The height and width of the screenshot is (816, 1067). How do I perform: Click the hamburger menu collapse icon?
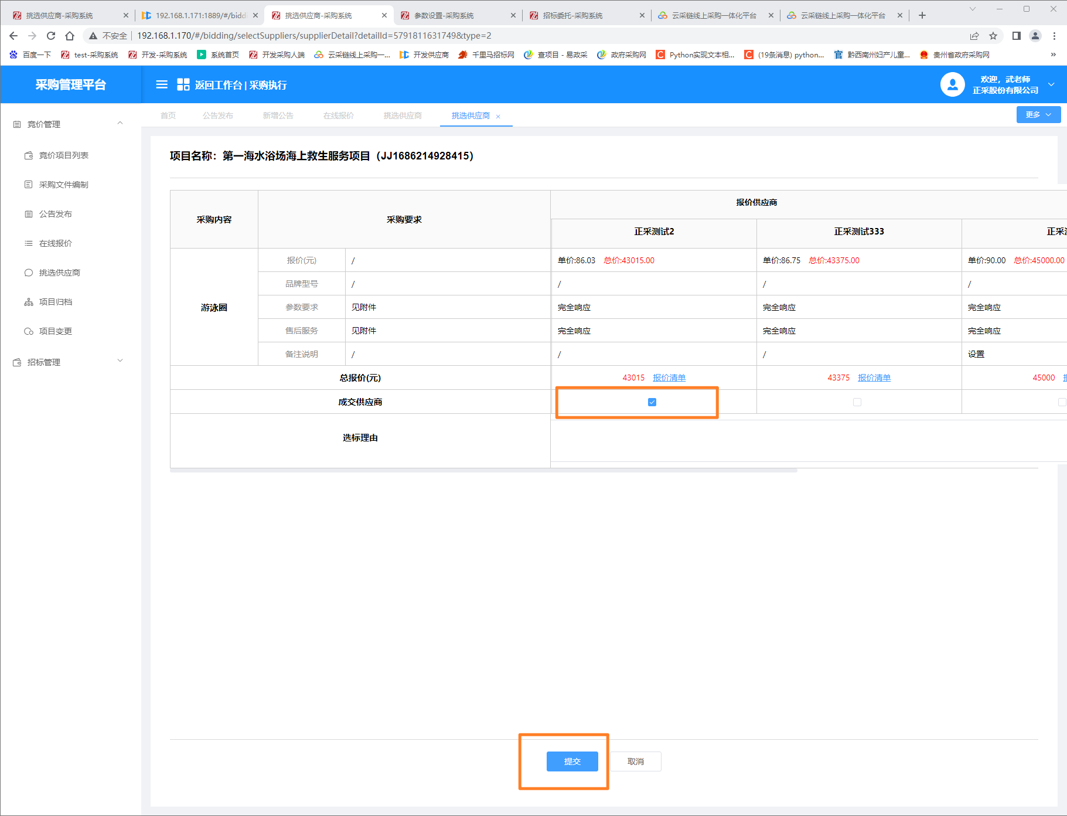(162, 85)
